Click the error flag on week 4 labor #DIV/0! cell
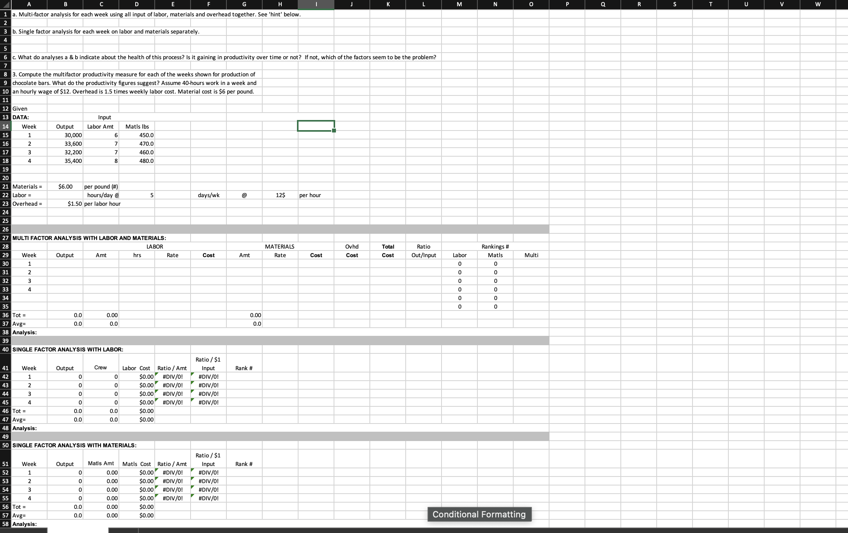This screenshot has height=533, width=848. [x=157, y=400]
